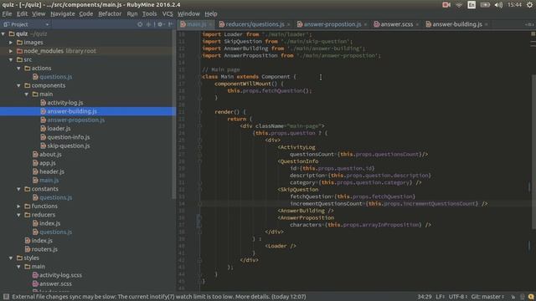Click the More details link in status message
536x301 pixels.
pos(251,297)
